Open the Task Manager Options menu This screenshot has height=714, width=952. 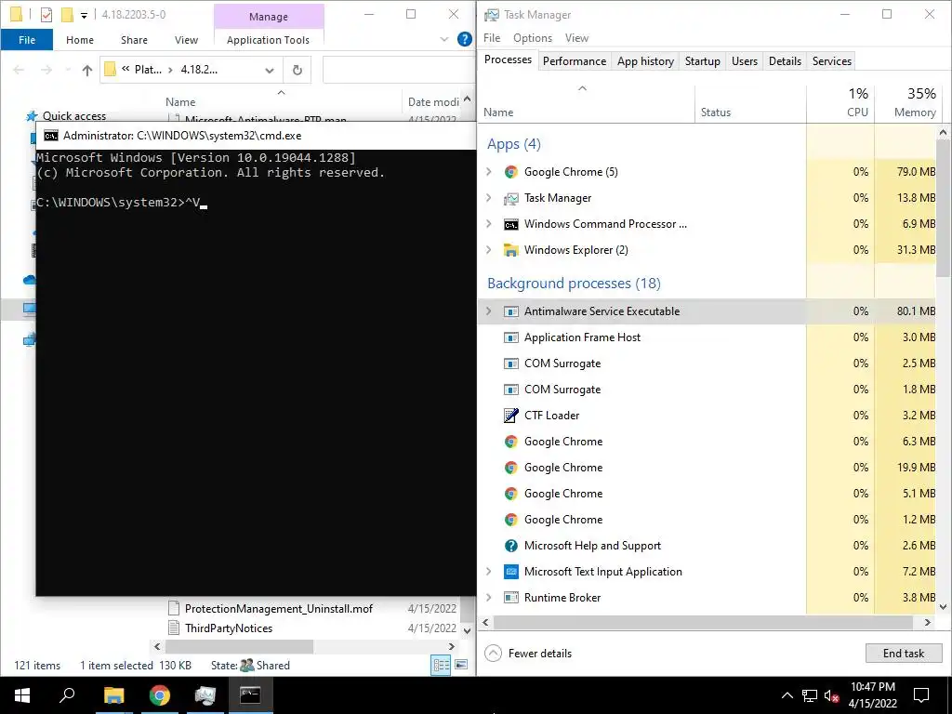(533, 37)
